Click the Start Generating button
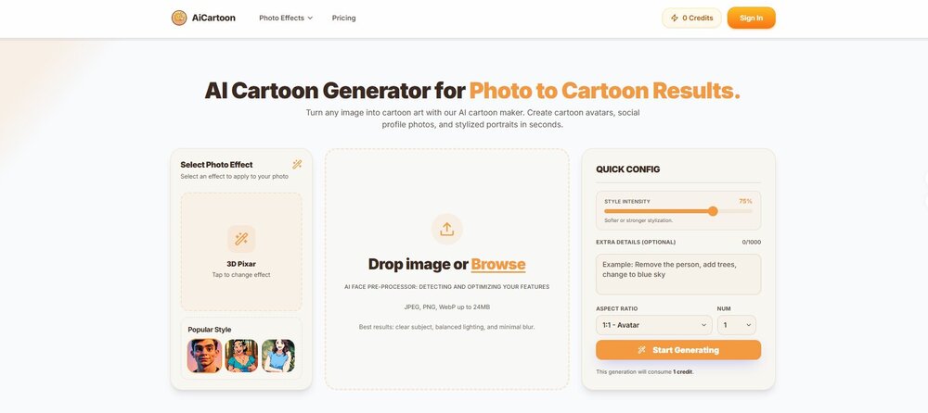 (x=677, y=350)
